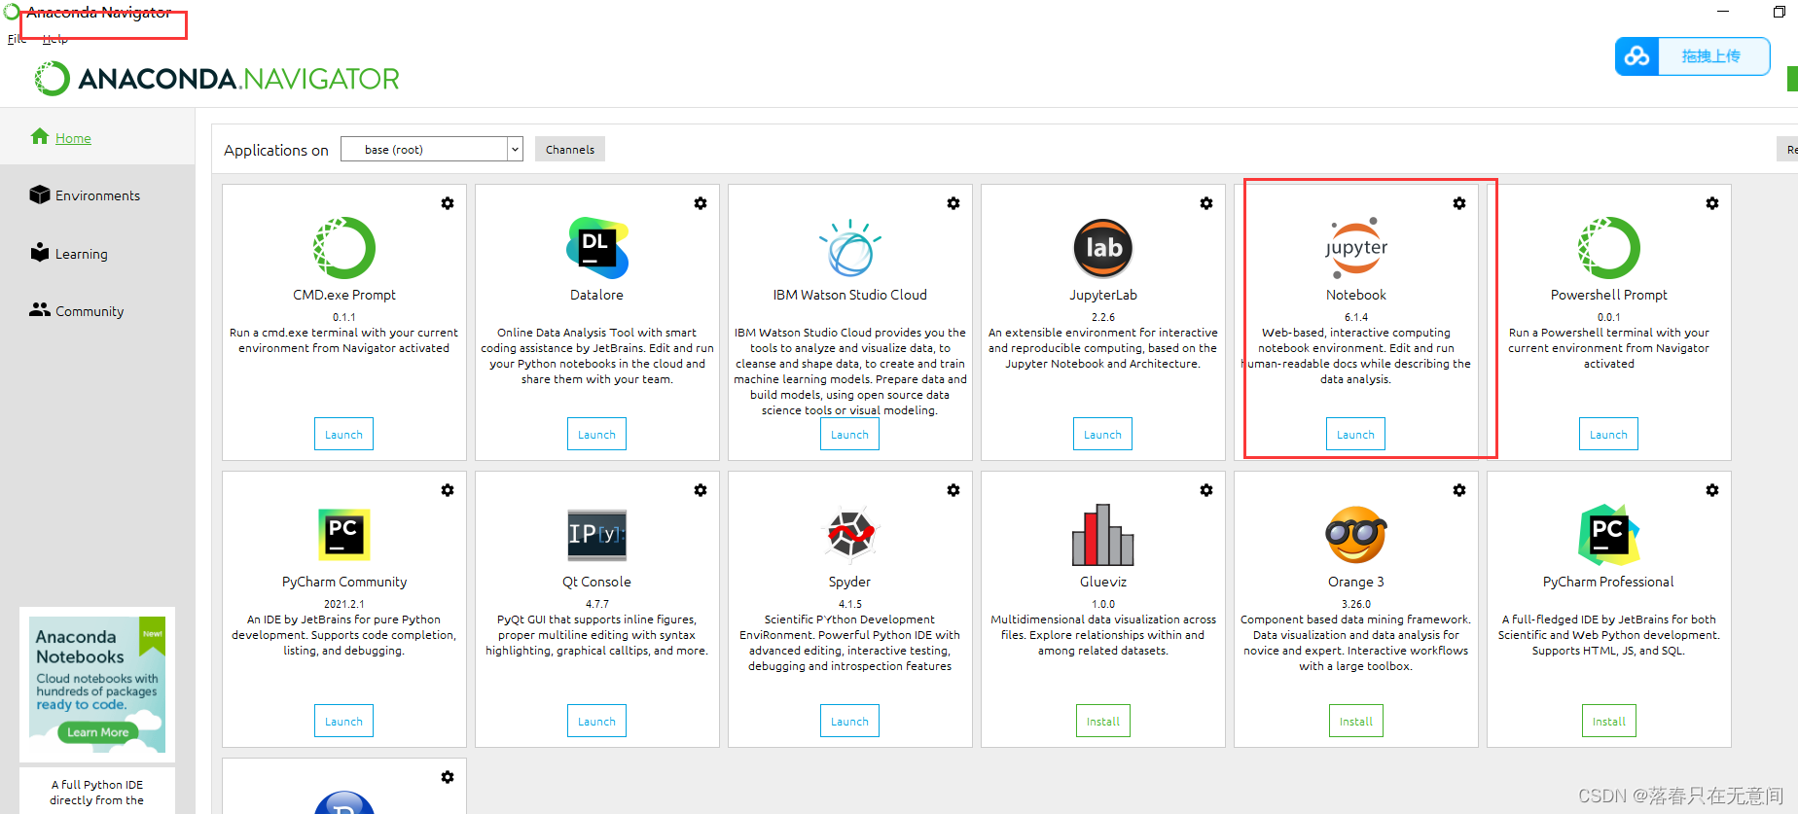
Task: Launch JupyterLab
Action: click(1102, 434)
